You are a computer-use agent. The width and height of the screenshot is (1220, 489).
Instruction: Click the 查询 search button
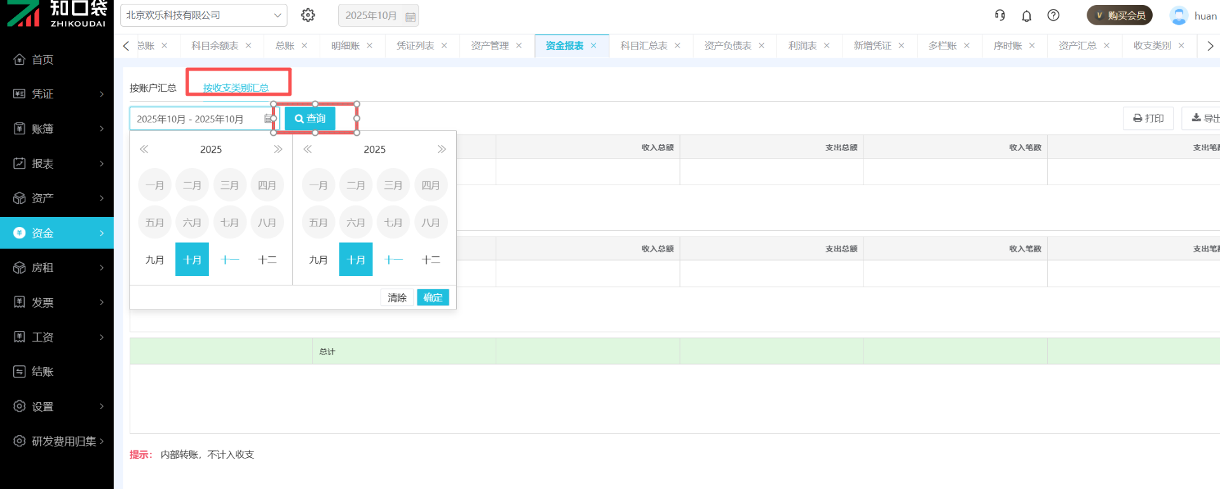pyautogui.click(x=310, y=119)
